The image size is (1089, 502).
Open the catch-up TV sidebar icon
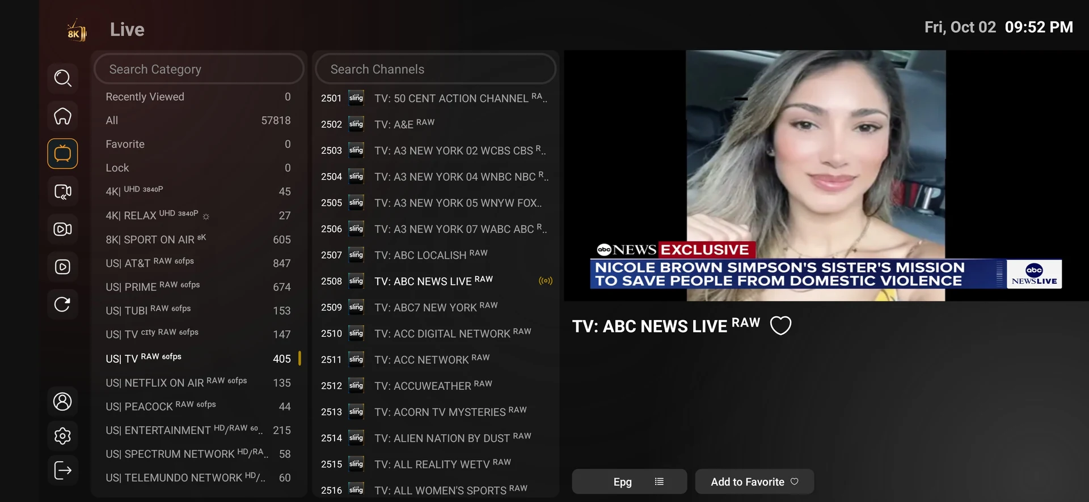pyautogui.click(x=62, y=192)
